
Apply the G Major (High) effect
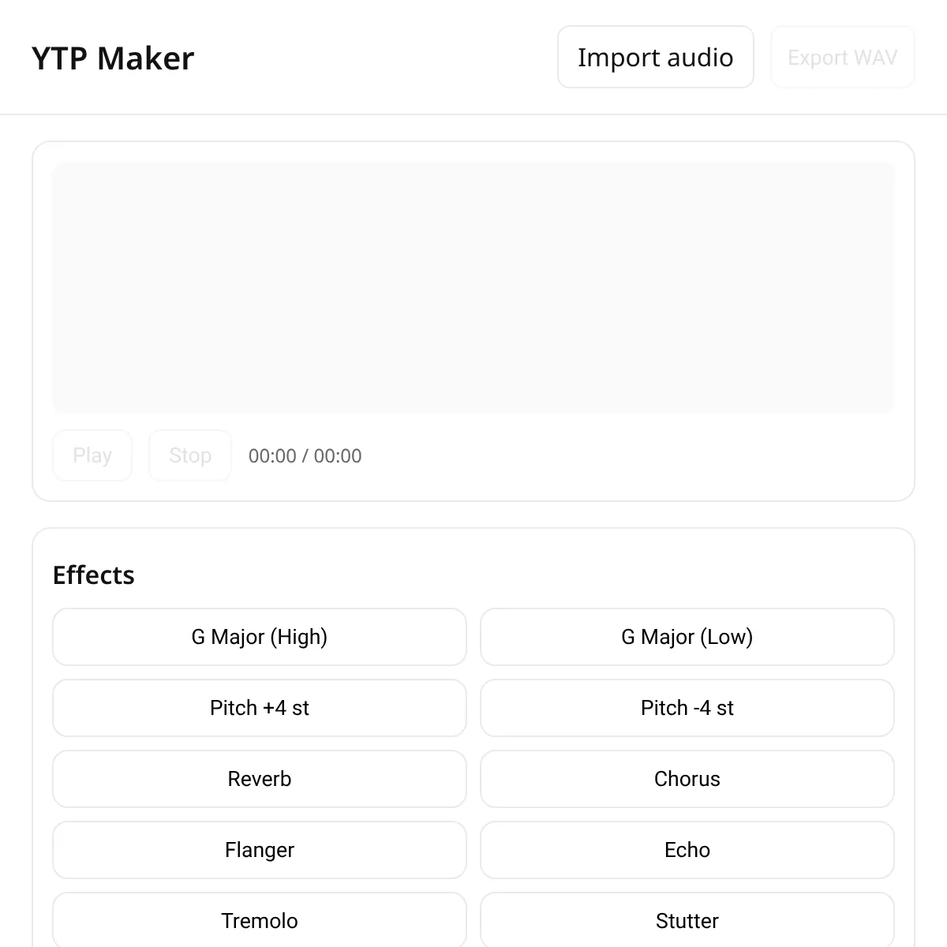[259, 637]
